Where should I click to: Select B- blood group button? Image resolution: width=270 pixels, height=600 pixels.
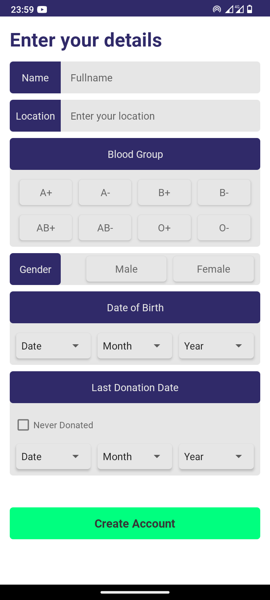coord(224,192)
